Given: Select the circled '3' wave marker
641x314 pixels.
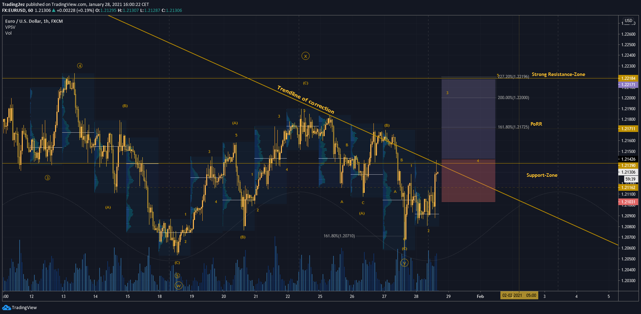Looking at the screenshot, I should pyautogui.click(x=47, y=178).
